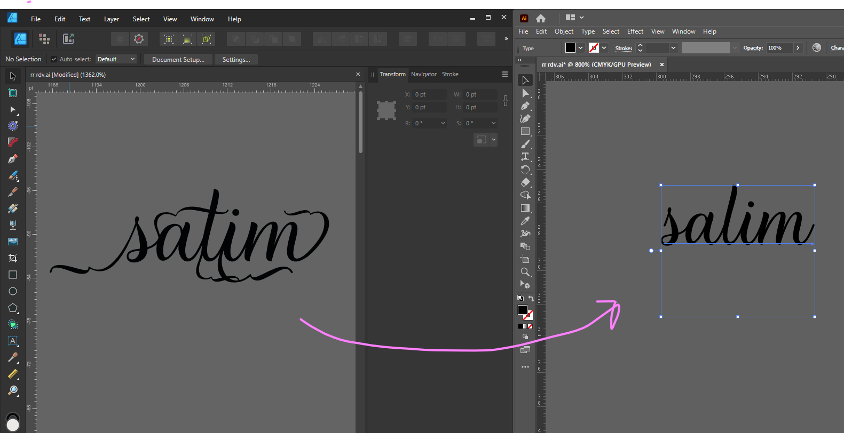The image size is (844, 433).
Task: Open the Auto-select Default dropdown in Affinity
Action: (116, 59)
